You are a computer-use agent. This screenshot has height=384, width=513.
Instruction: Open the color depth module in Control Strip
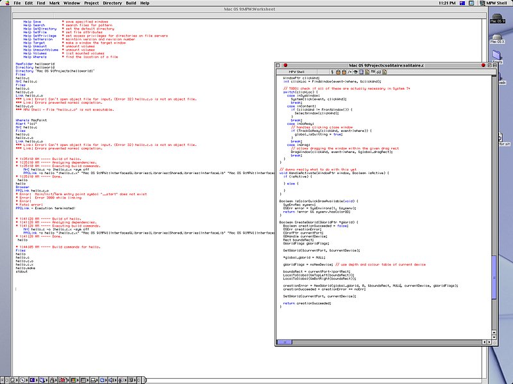click(74, 380)
